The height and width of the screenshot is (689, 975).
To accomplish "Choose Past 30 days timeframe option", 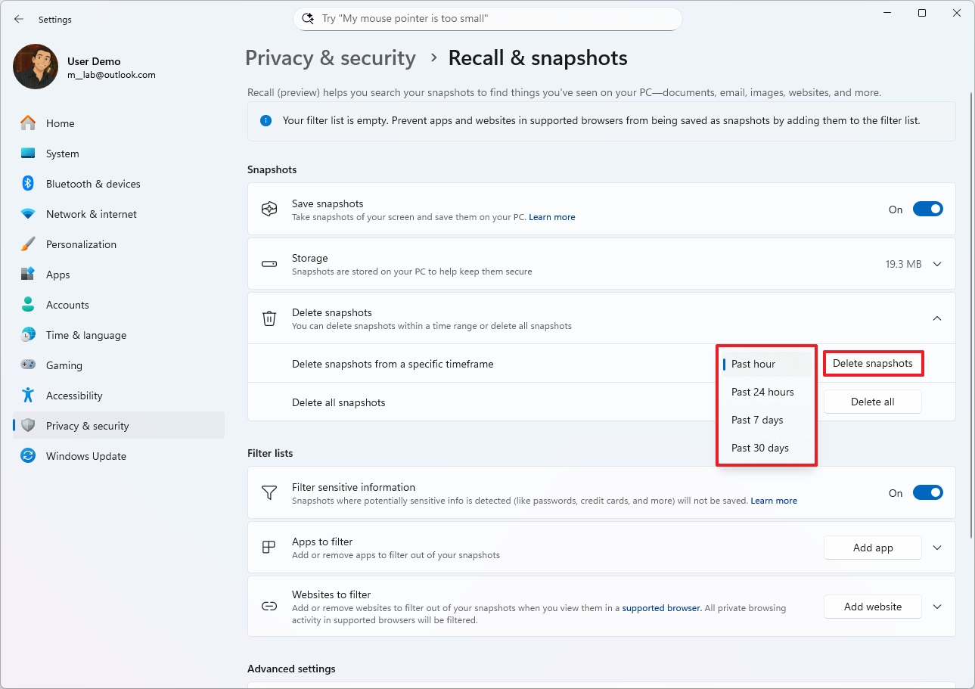I will click(759, 448).
